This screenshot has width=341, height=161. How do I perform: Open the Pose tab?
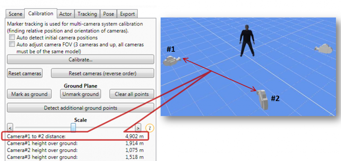pos(109,14)
